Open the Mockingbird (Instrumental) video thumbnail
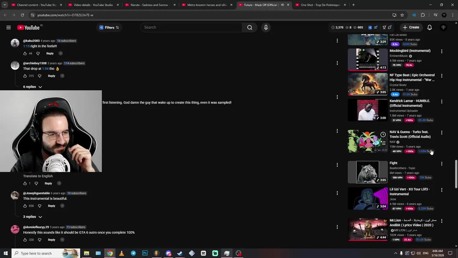 368,59
